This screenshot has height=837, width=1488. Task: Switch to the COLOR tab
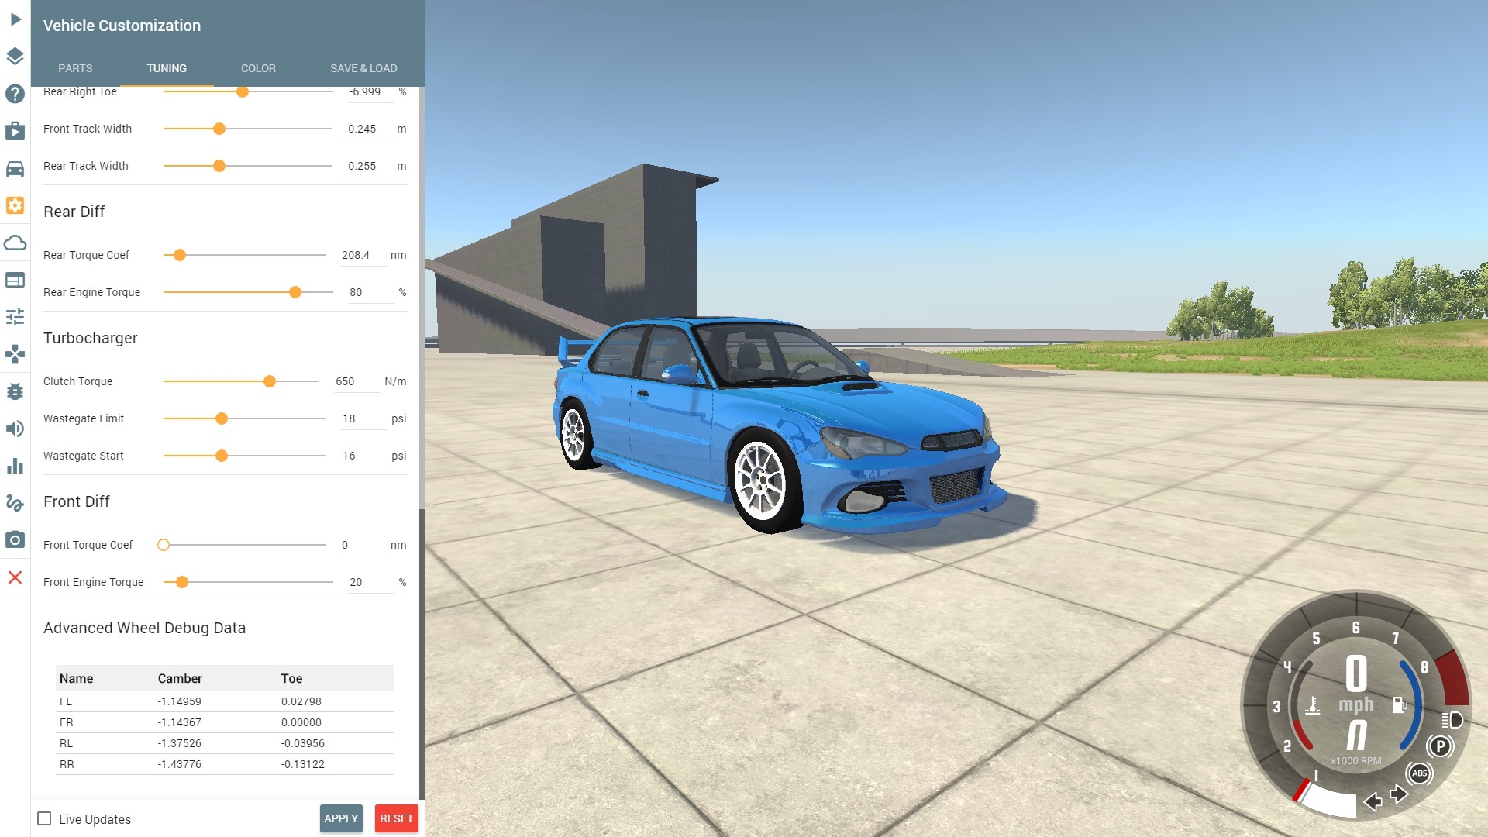click(258, 68)
